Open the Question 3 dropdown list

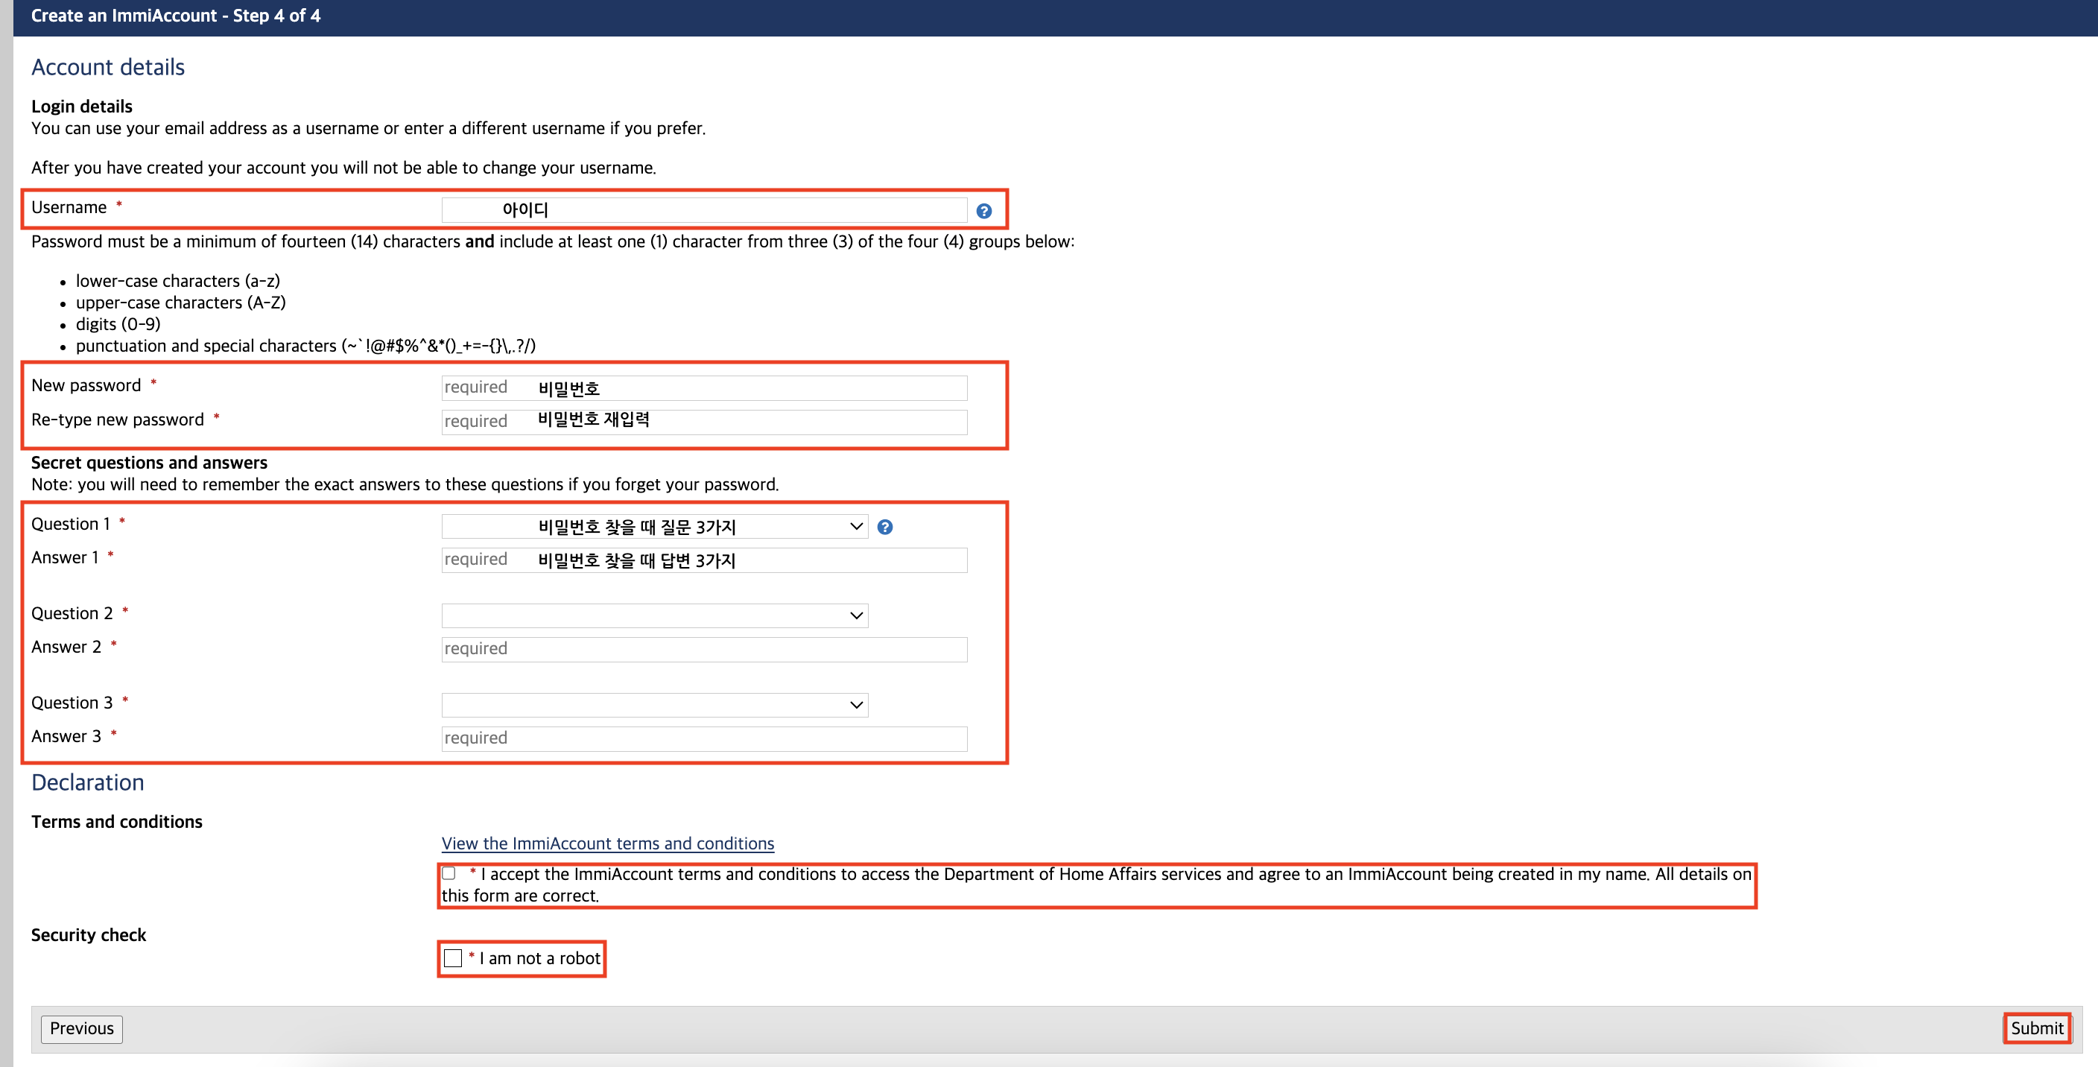pyautogui.click(x=654, y=705)
